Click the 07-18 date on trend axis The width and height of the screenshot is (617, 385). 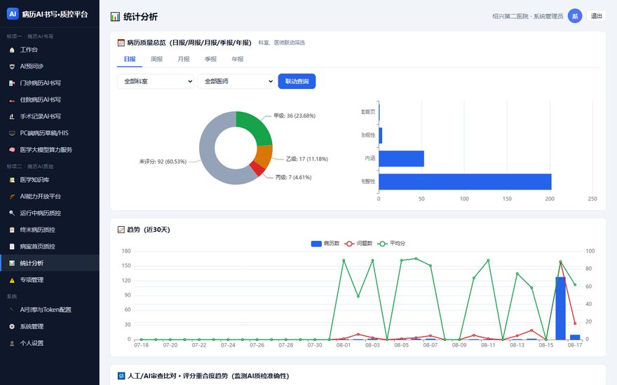(x=141, y=345)
